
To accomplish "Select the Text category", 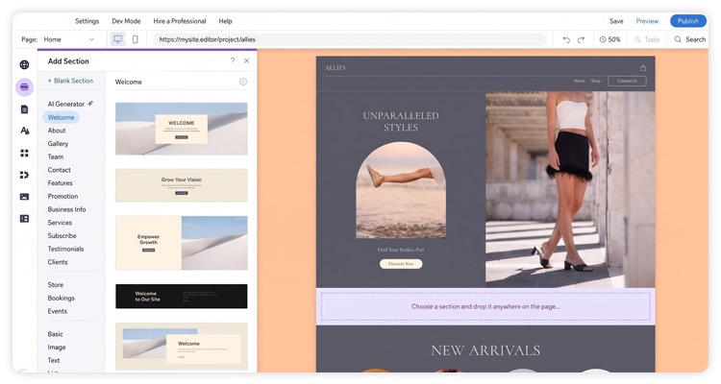I will coord(53,360).
